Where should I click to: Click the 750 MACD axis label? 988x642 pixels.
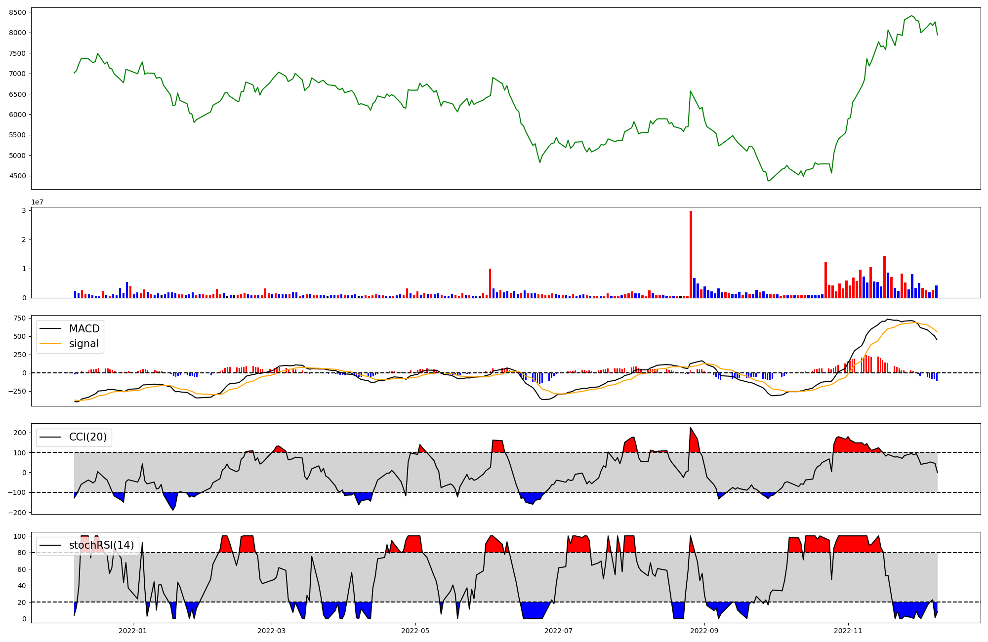point(20,318)
